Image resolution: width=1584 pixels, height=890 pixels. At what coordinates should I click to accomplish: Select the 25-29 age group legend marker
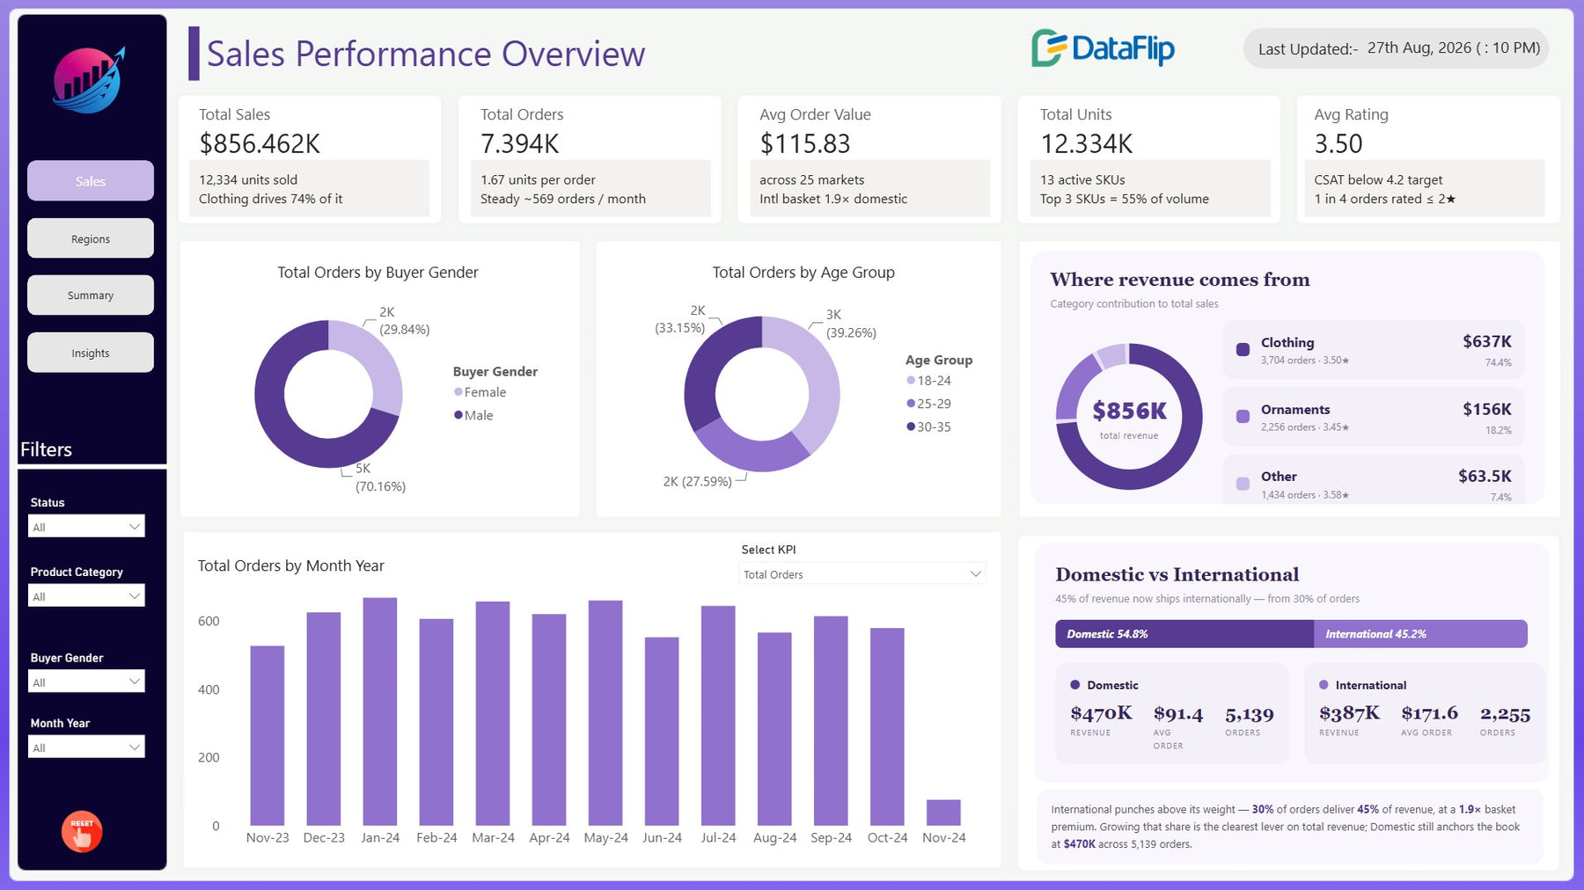tap(911, 404)
